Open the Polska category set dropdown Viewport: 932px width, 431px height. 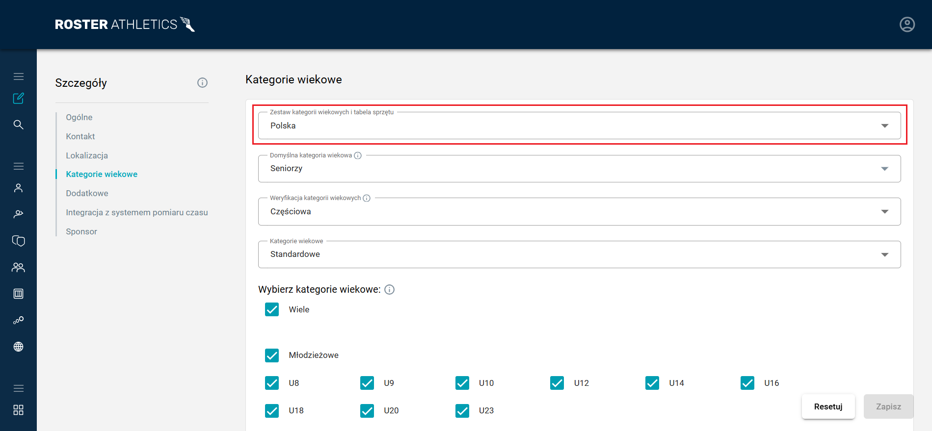(579, 126)
